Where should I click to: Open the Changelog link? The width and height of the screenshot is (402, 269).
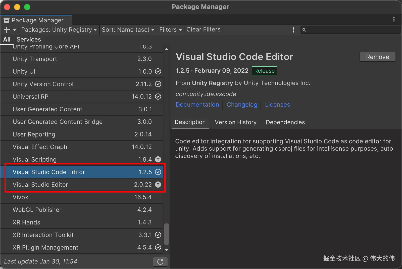pyautogui.click(x=242, y=105)
